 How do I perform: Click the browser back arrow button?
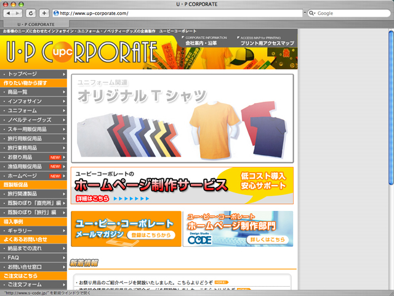[8, 13]
